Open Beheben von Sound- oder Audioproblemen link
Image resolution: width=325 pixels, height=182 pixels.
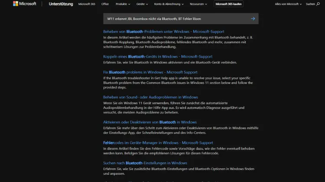(150, 97)
